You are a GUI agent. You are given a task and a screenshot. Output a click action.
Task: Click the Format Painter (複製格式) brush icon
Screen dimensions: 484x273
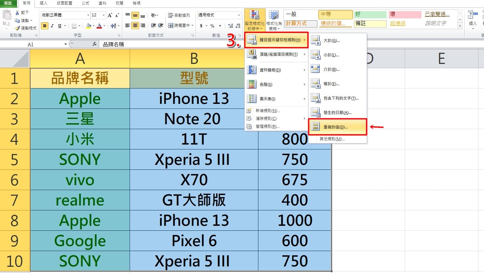pyautogui.click(x=18, y=28)
